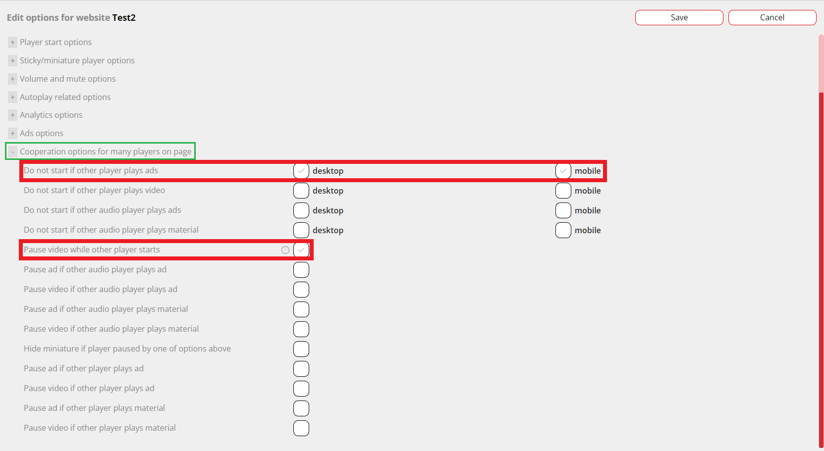Open the Autoplay related options section
The width and height of the screenshot is (824, 451).
click(x=13, y=98)
